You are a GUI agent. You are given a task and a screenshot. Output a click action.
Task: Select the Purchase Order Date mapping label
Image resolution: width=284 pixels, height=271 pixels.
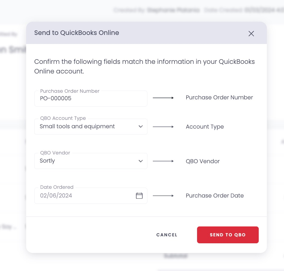coord(215,196)
